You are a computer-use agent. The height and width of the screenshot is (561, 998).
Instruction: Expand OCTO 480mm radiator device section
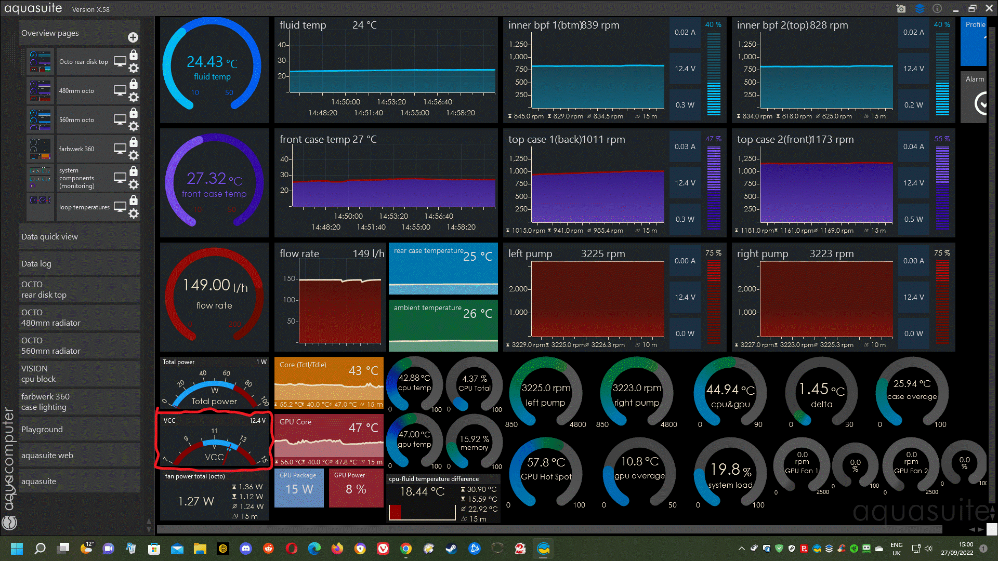[x=80, y=318]
